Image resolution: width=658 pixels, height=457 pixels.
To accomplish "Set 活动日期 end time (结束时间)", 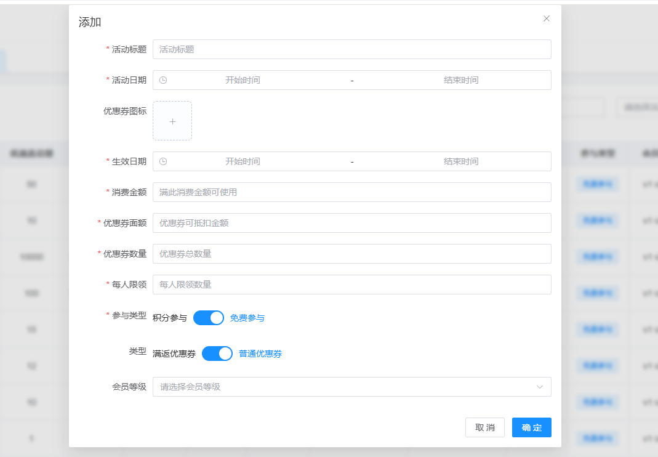I will pos(460,80).
